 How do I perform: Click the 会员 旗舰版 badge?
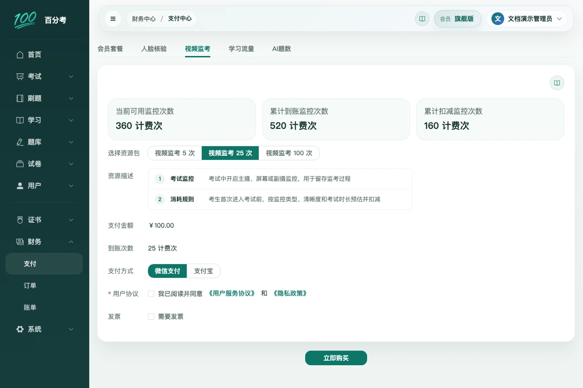457,19
